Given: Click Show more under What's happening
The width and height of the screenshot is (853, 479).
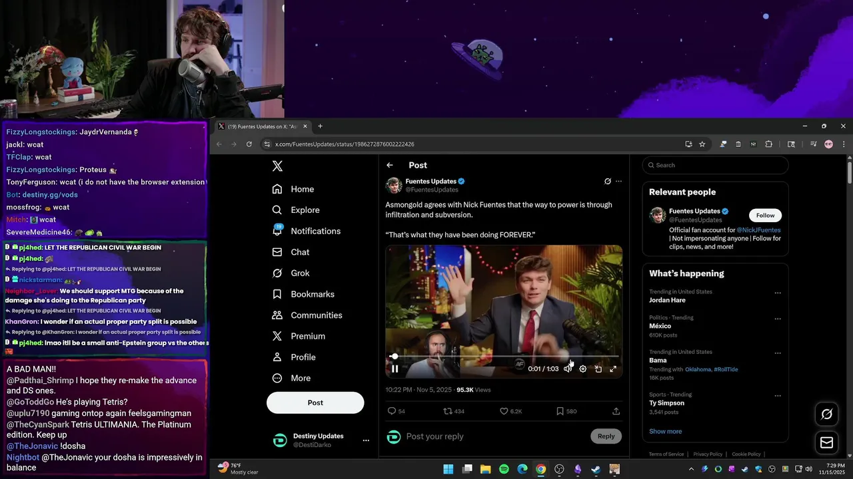Looking at the screenshot, I should pyautogui.click(x=665, y=431).
